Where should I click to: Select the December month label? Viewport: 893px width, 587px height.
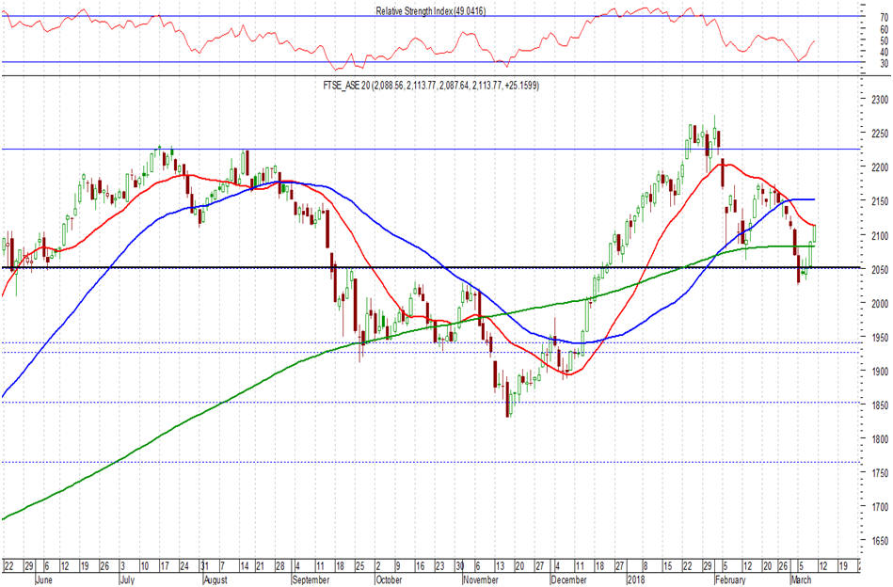pyautogui.click(x=568, y=579)
